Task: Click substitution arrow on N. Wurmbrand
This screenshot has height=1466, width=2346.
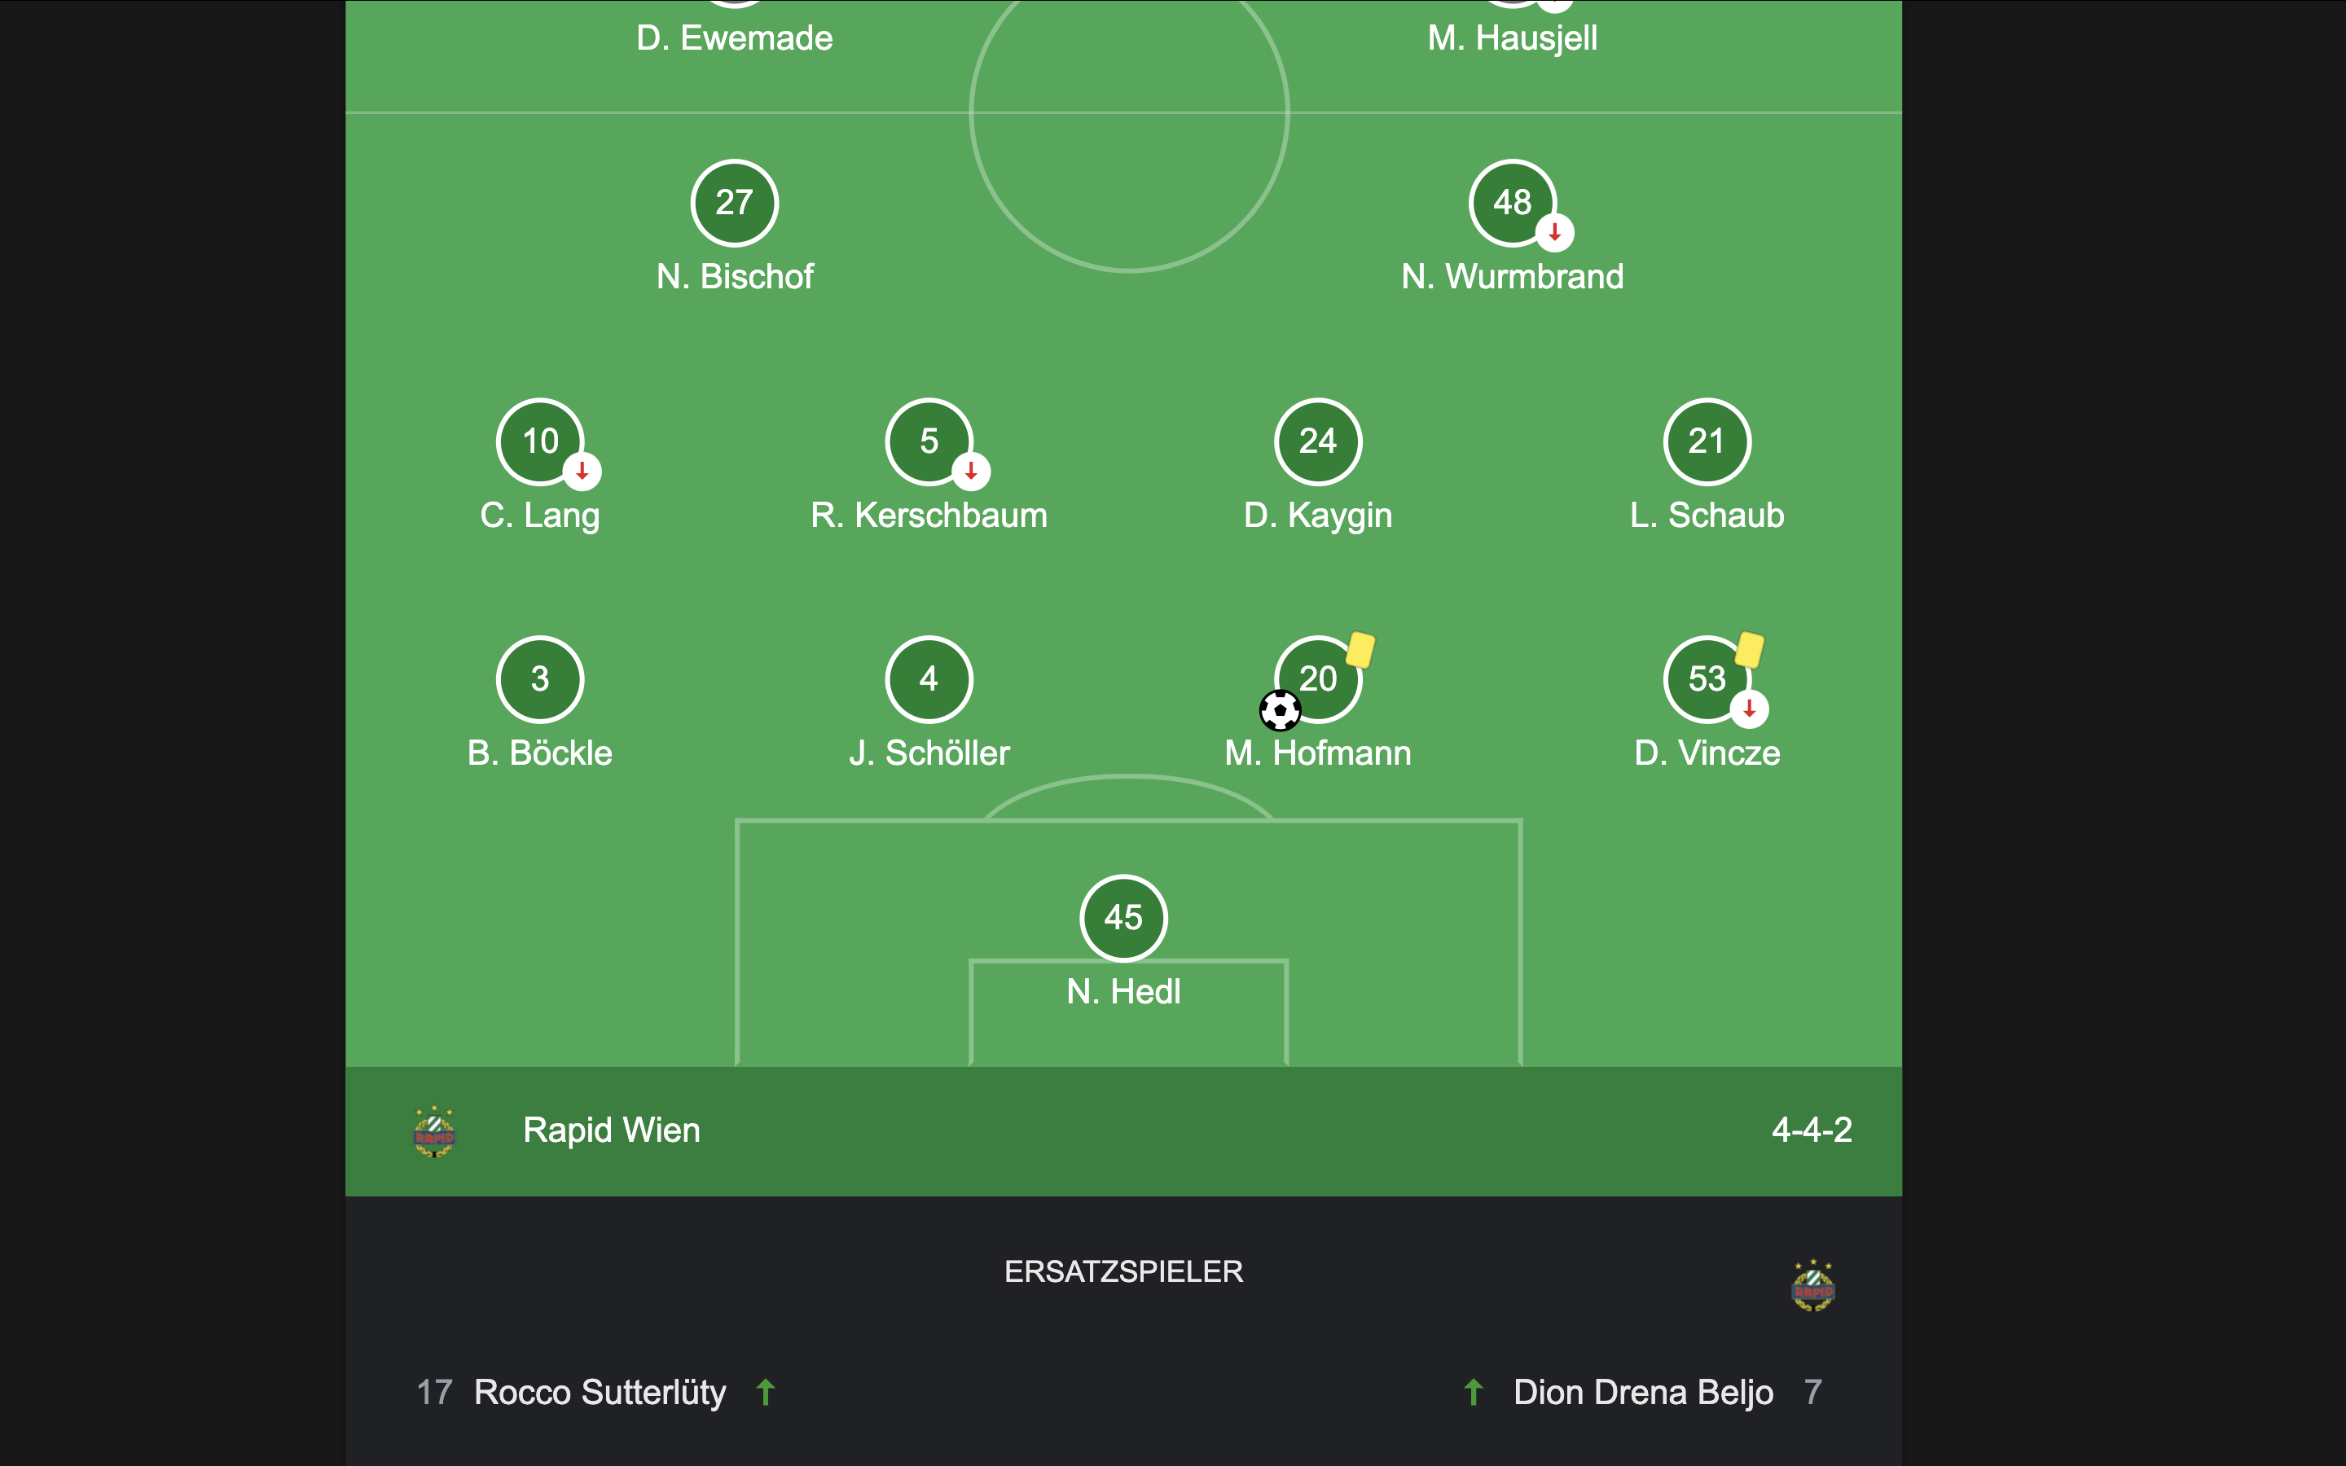Action: [1555, 233]
